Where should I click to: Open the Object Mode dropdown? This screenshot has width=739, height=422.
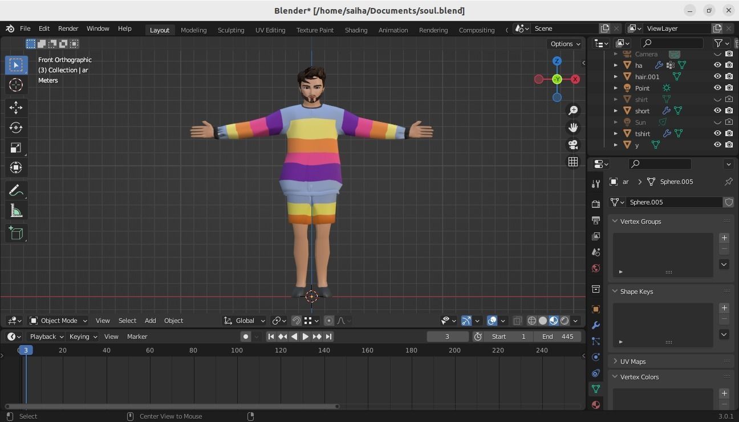(x=58, y=321)
